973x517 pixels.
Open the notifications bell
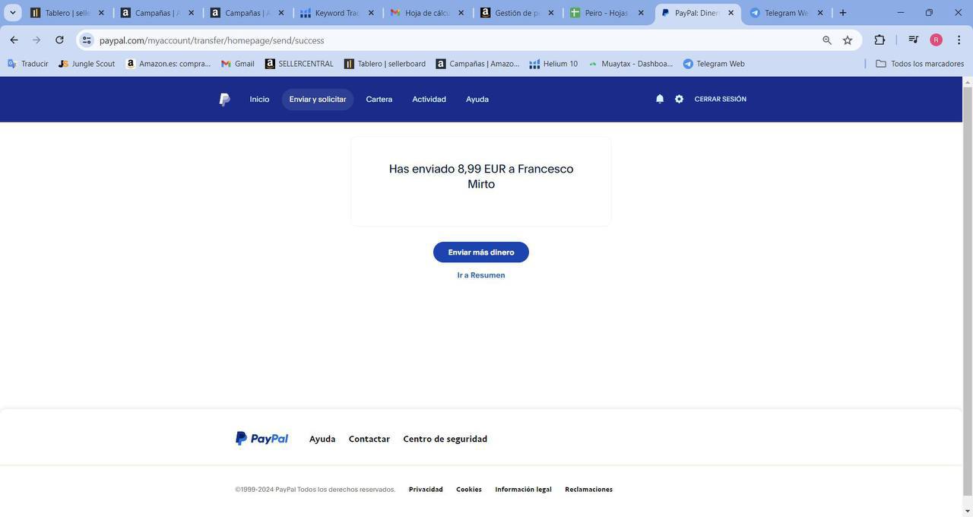660,100
